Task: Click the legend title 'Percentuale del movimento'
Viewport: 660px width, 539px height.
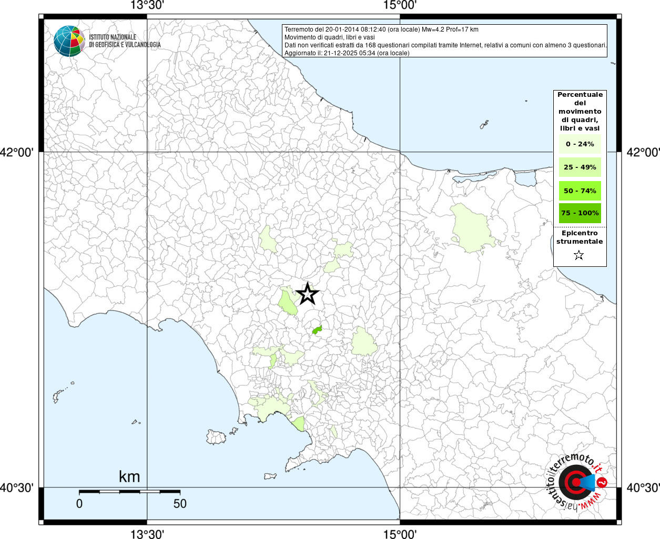Action: (x=580, y=111)
